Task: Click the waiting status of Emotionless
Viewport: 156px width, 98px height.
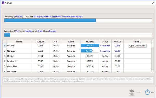Action: tap(105, 61)
